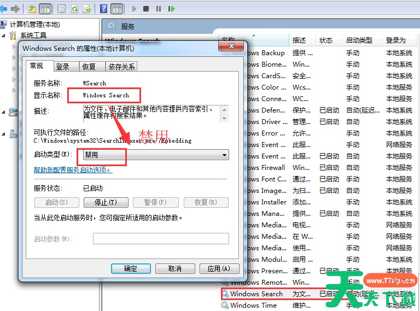Open the 恢复 tab in properties dialog
The height and width of the screenshot is (311, 420).
click(92, 66)
